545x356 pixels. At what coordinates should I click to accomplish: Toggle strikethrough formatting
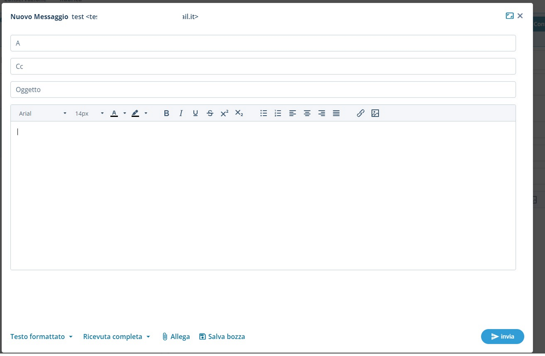pos(210,113)
